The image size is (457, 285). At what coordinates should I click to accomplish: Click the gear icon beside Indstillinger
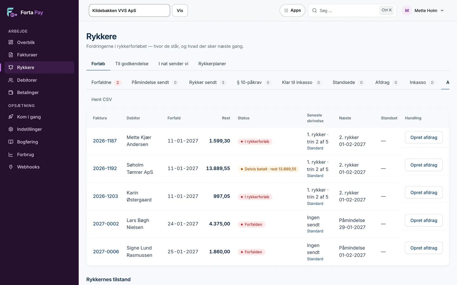[x=11, y=129]
